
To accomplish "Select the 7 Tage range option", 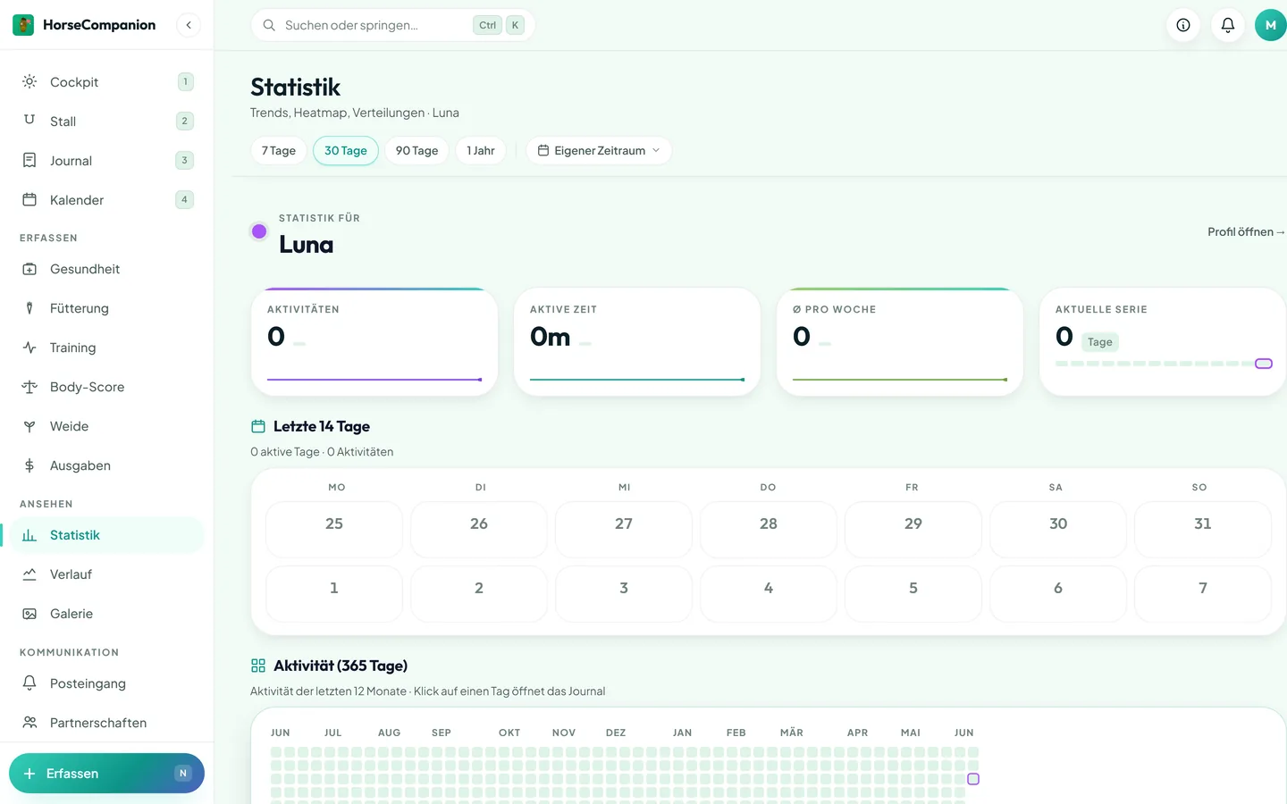I will 279,151.
